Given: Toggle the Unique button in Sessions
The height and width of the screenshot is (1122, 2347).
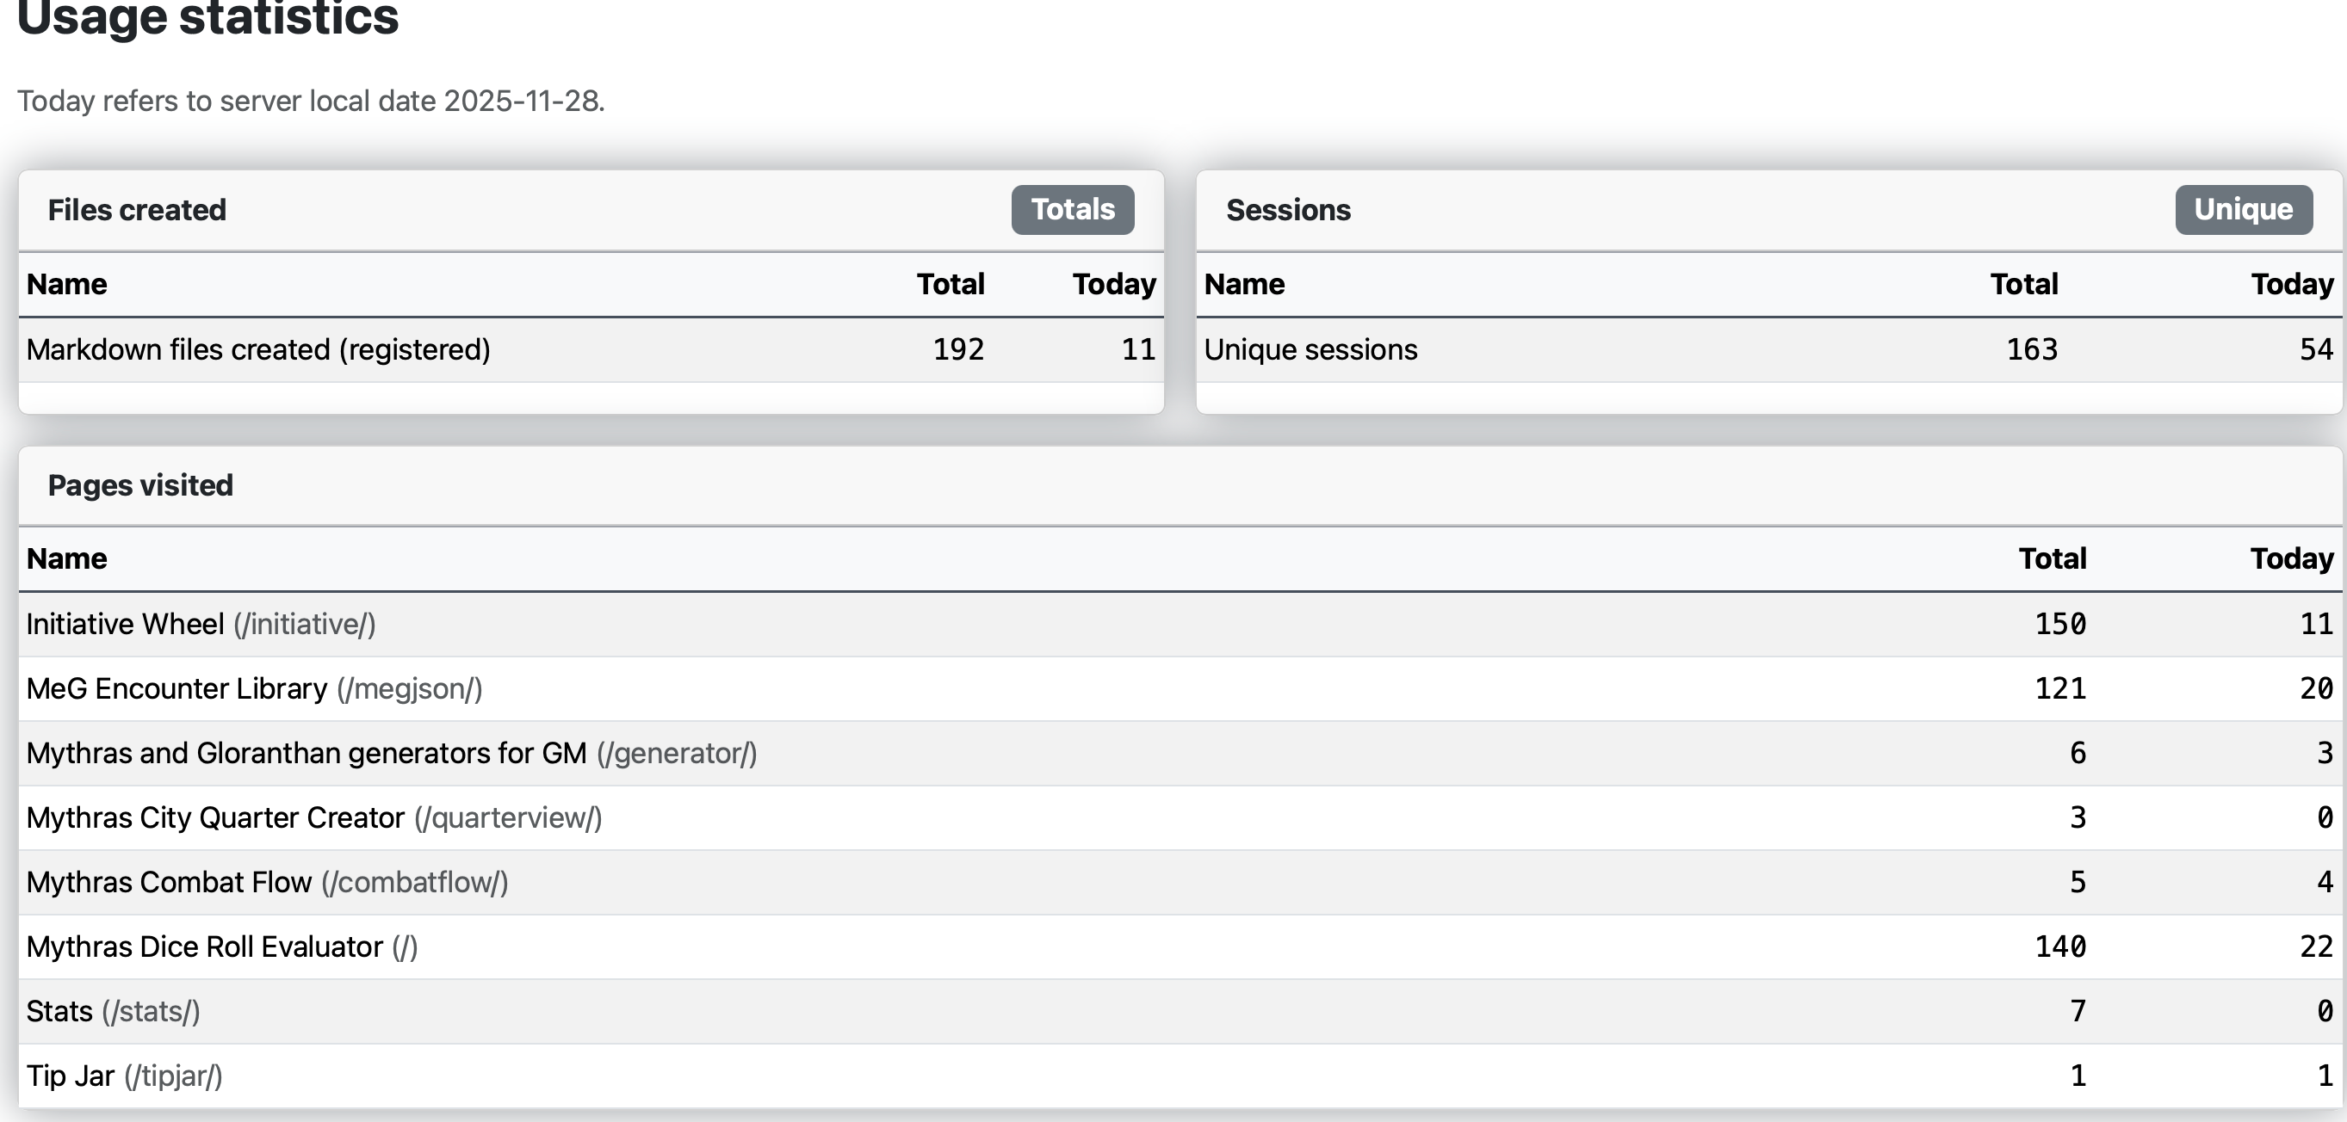Looking at the screenshot, I should (2243, 209).
